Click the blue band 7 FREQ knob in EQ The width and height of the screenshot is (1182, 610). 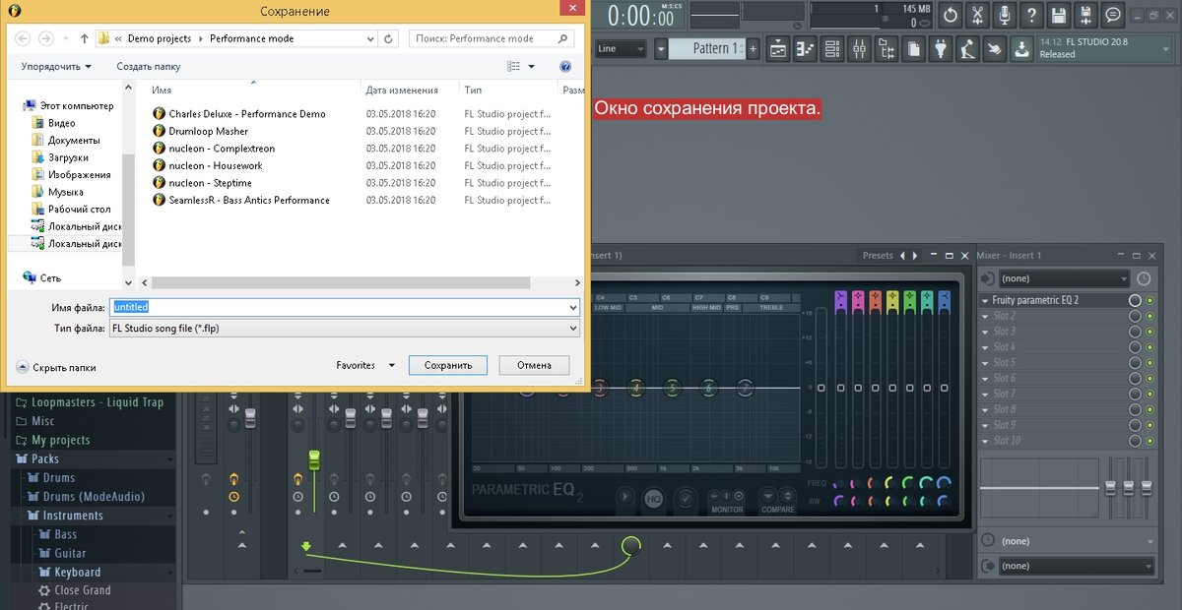coord(944,483)
